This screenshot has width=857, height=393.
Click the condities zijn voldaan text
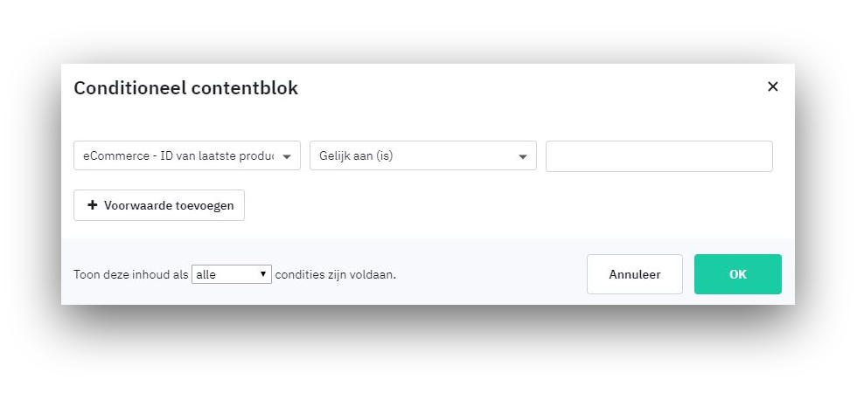click(336, 274)
